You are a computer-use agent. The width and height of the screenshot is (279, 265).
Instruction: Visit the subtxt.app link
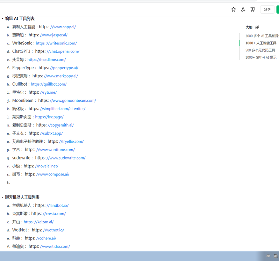tap(51, 133)
